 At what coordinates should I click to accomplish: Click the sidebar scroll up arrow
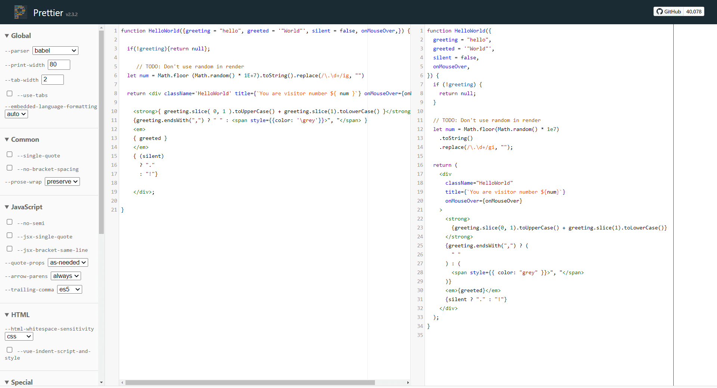click(101, 28)
